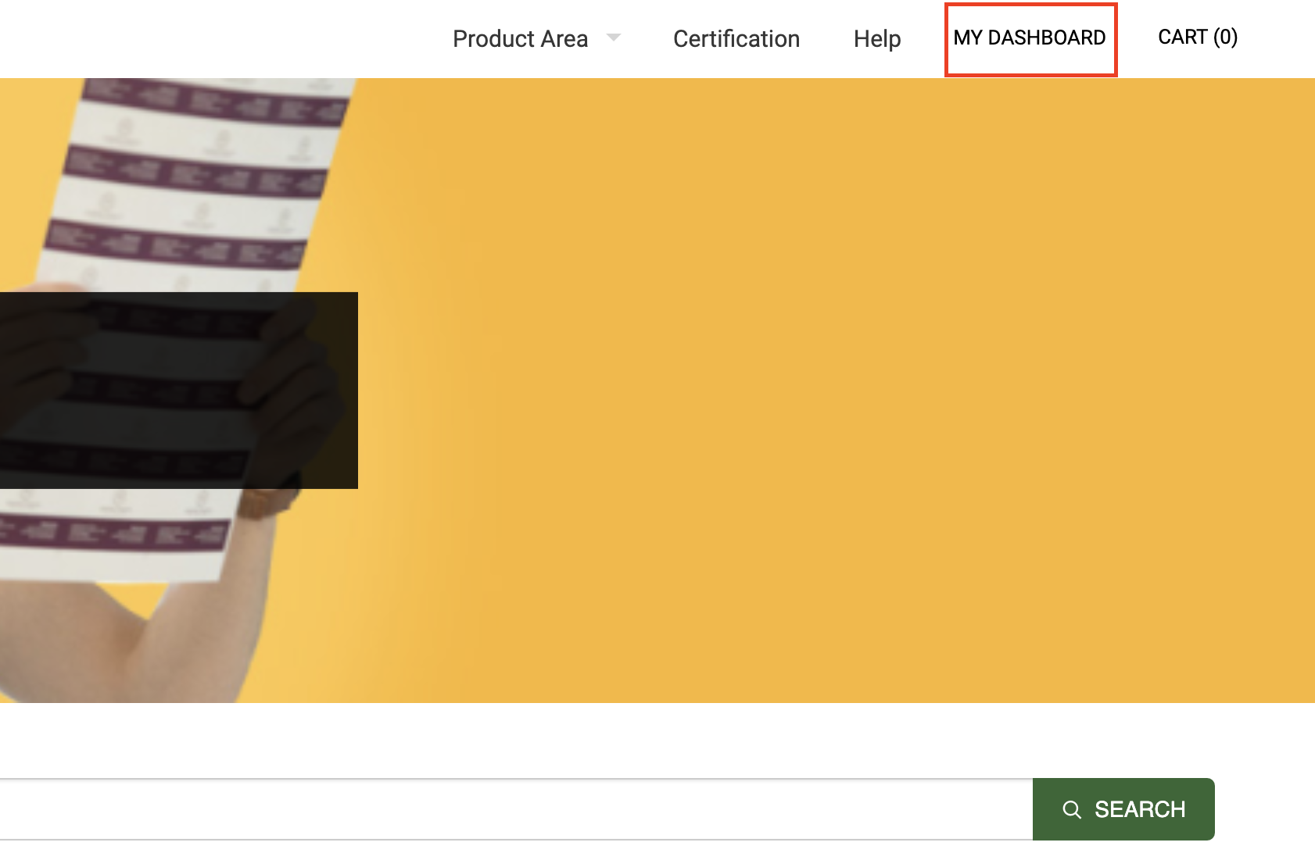Click the white space above search bar
The height and width of the screenshot is (853, 1315).
point(657,741)
